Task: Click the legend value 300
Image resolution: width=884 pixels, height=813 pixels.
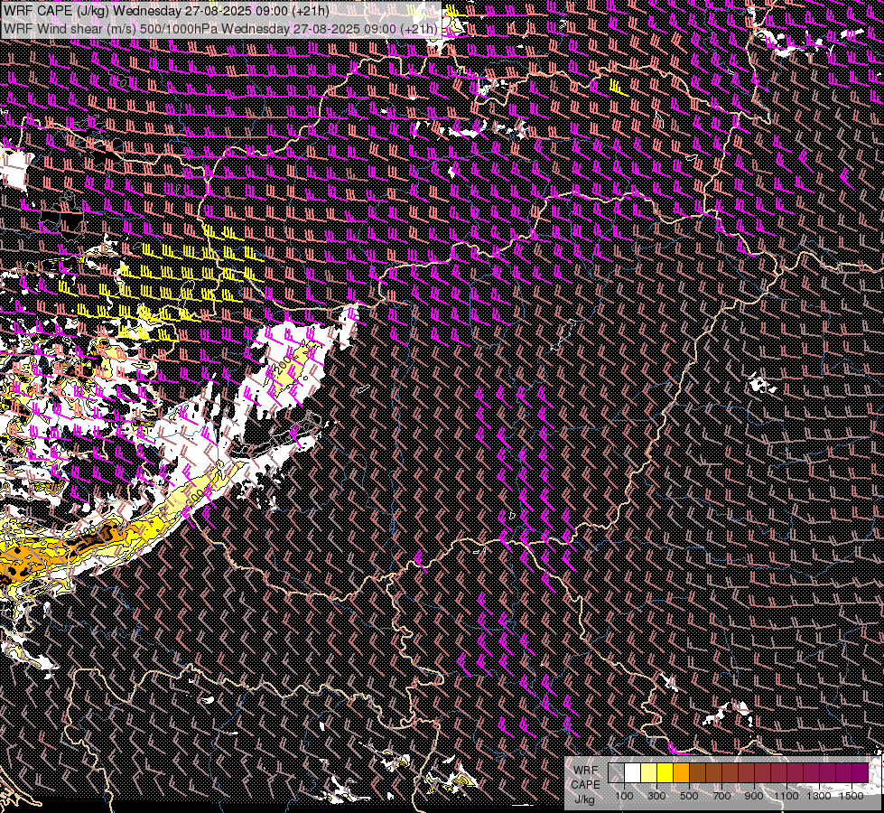Action: (656, 796)
